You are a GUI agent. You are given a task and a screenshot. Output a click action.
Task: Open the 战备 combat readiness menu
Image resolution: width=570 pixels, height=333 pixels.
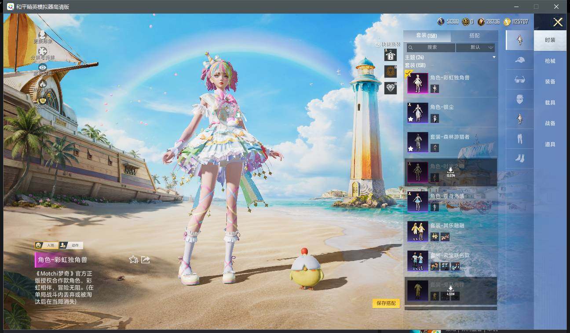point(550,123)
